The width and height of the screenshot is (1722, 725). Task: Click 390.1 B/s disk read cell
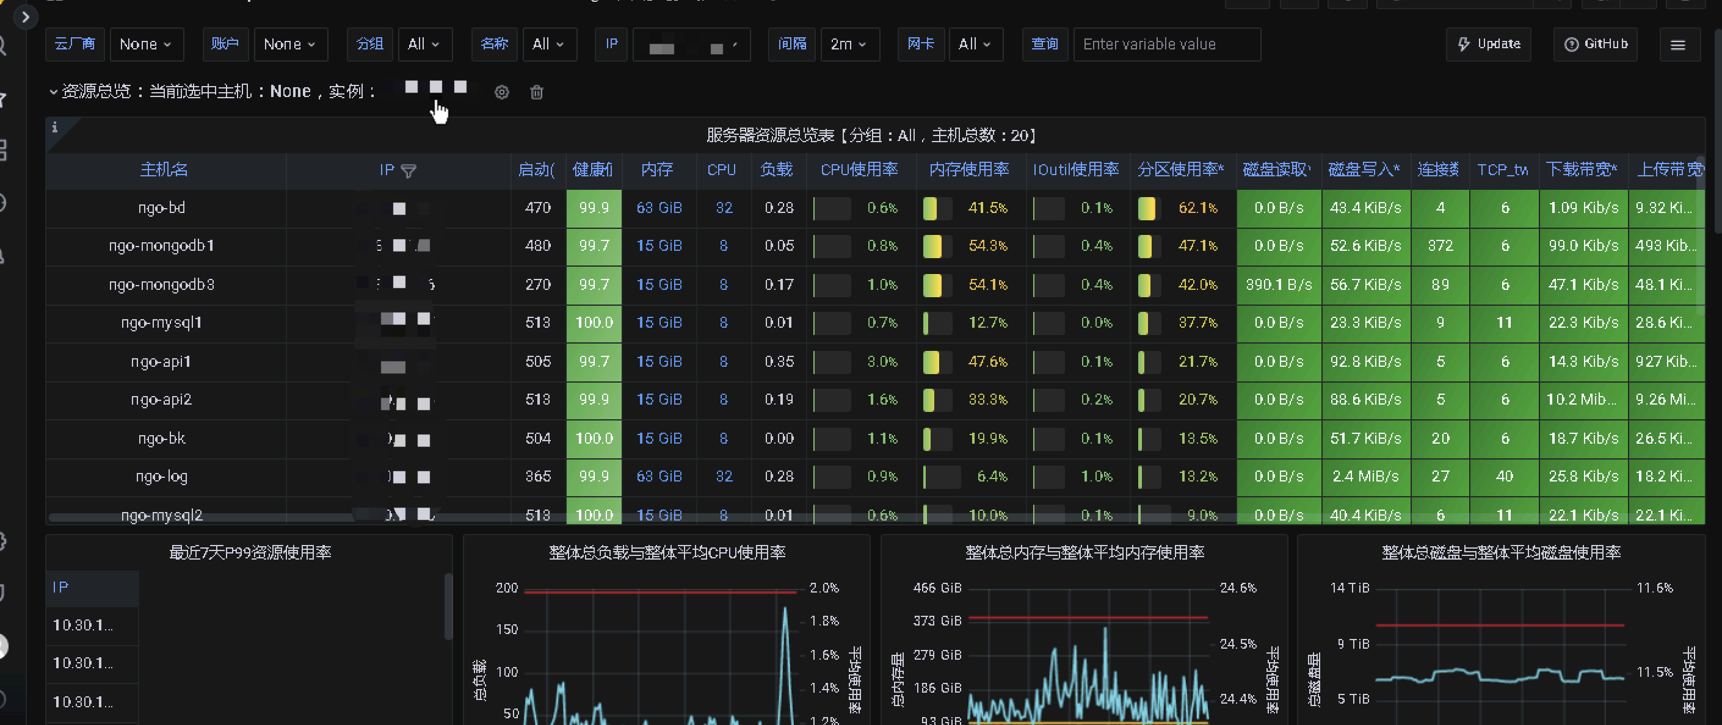point(1279,286)
